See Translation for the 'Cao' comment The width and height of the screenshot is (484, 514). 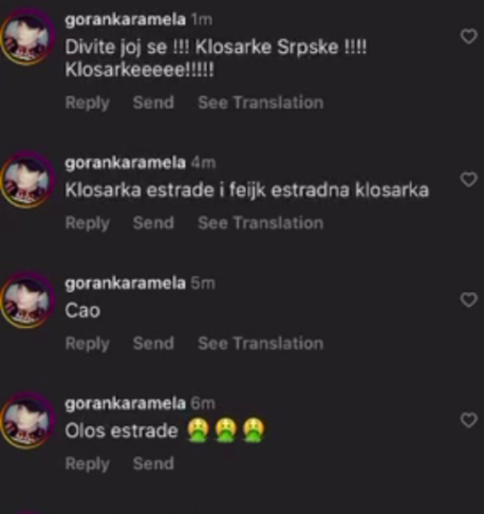tap(261, 343)
